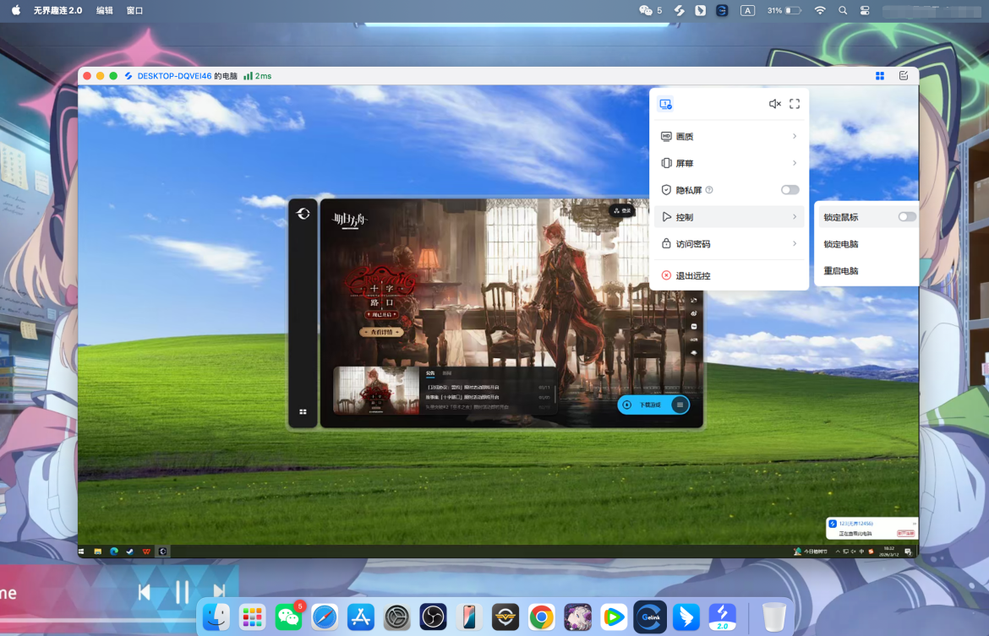The image size is (989, 636).
Task: Expand the 访问密码 access password submenu
Action: 729,244
